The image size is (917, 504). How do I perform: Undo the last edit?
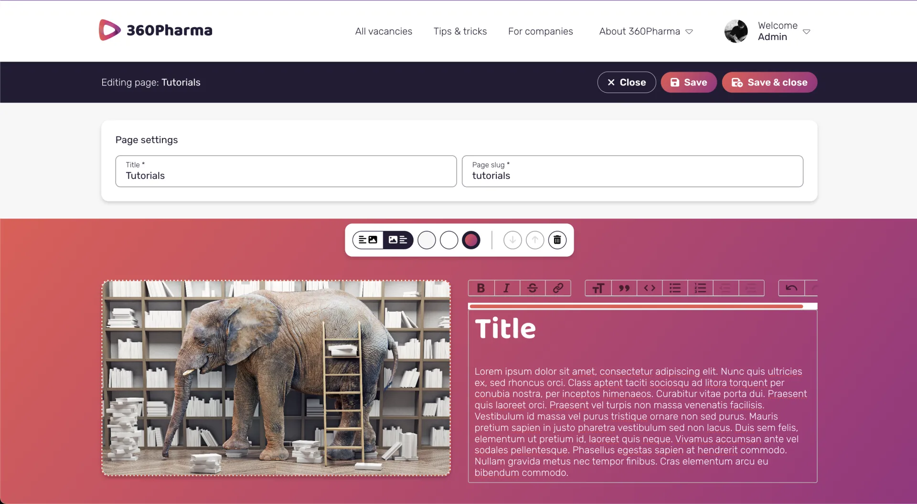pyautogui.click(x=791, y=288)
